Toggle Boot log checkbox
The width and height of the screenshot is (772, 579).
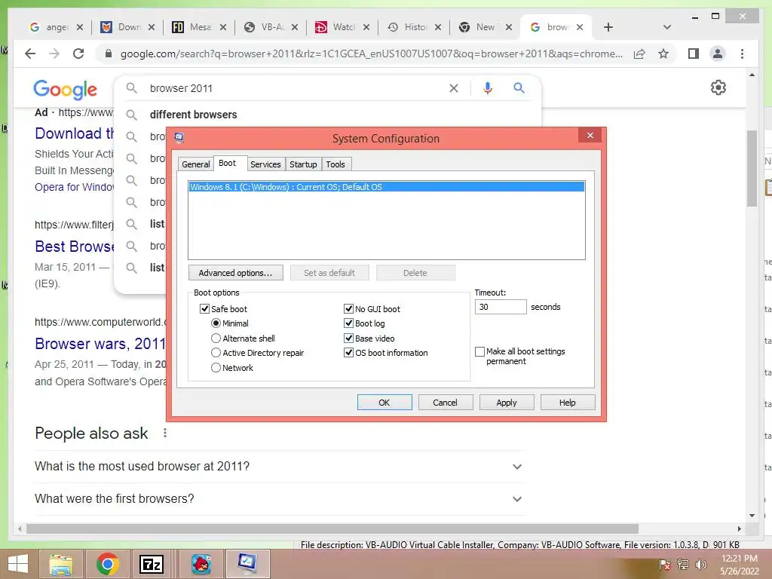coord(348,323)
